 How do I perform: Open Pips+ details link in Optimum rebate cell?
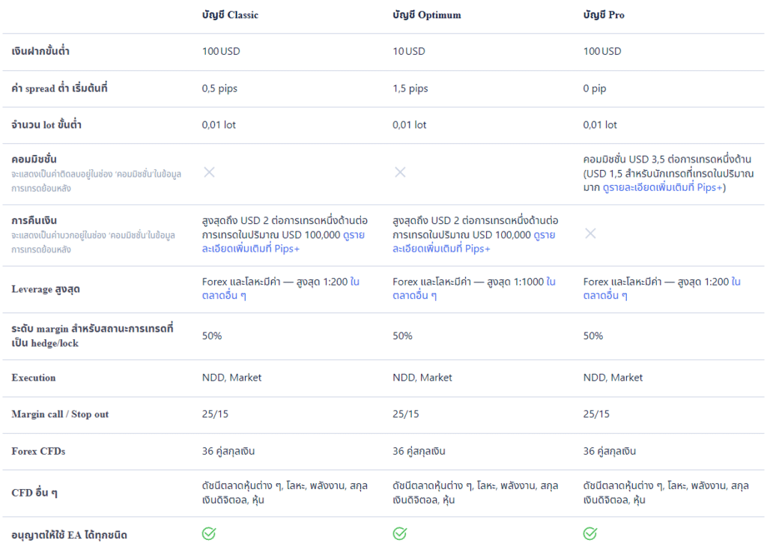474,242
